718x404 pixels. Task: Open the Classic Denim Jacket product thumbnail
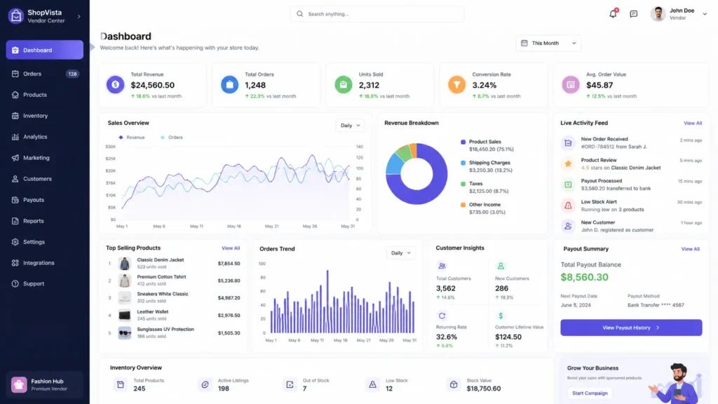125,264
